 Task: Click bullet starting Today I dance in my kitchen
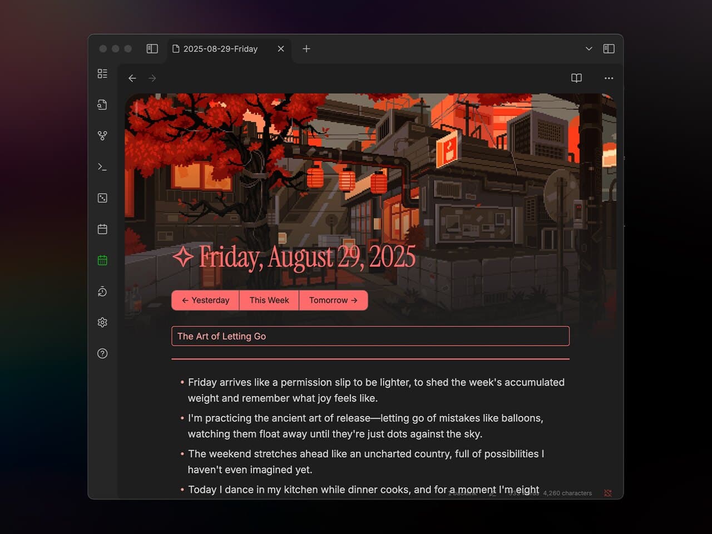[363, 490]
